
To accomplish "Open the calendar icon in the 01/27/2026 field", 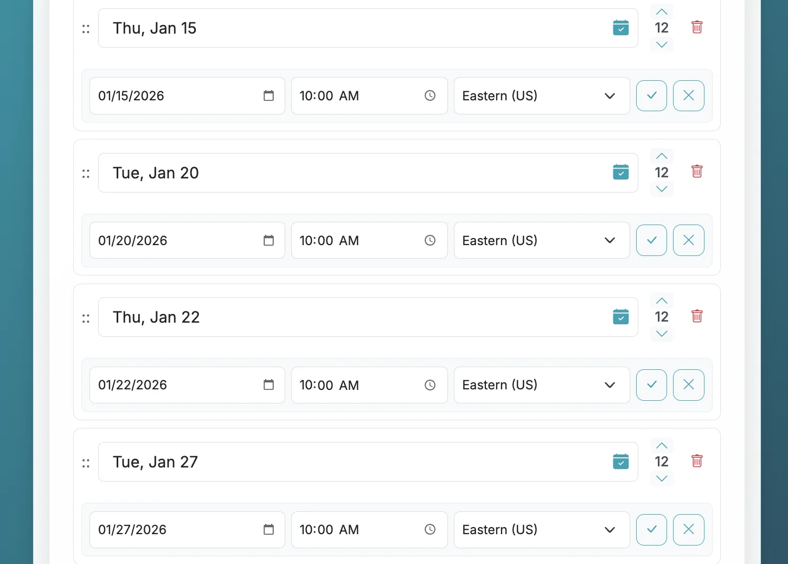I will [x=268, y=530].
